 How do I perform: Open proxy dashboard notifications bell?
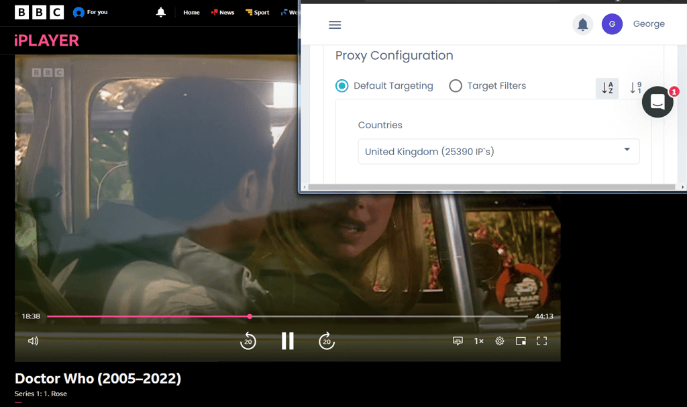click(x=583, y=24)
